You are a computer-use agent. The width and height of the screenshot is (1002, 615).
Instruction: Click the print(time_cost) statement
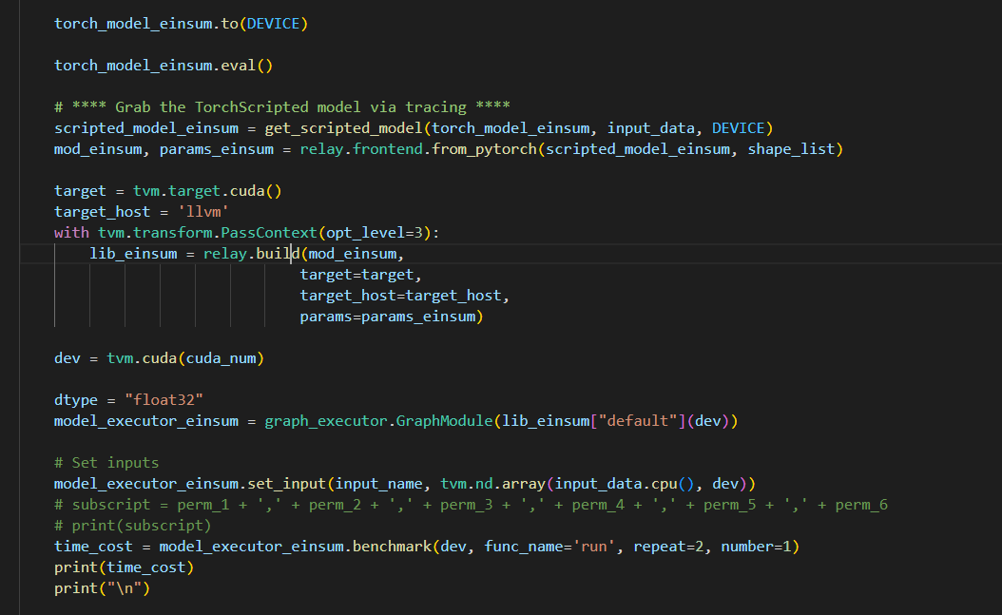point(124,567)
